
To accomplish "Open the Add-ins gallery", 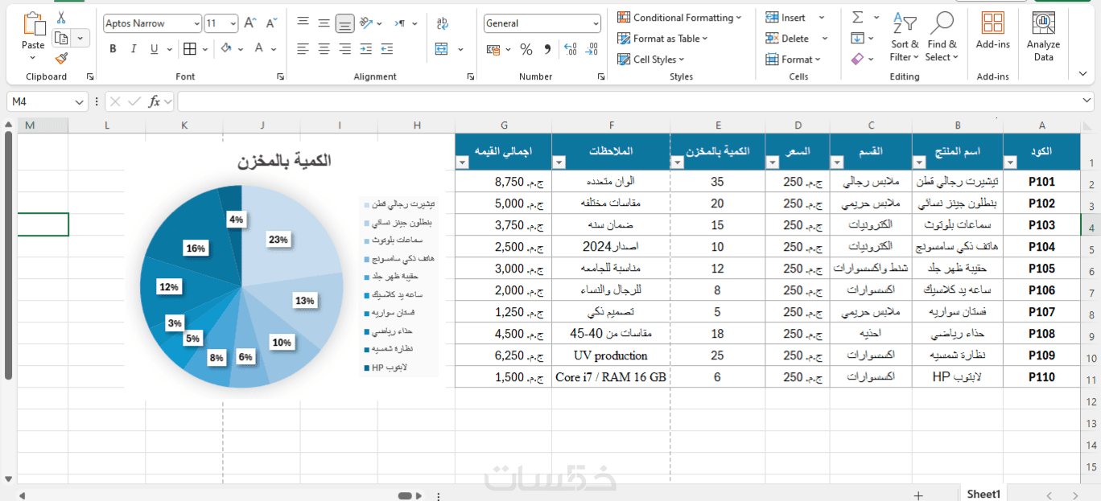I will point(992,31).
